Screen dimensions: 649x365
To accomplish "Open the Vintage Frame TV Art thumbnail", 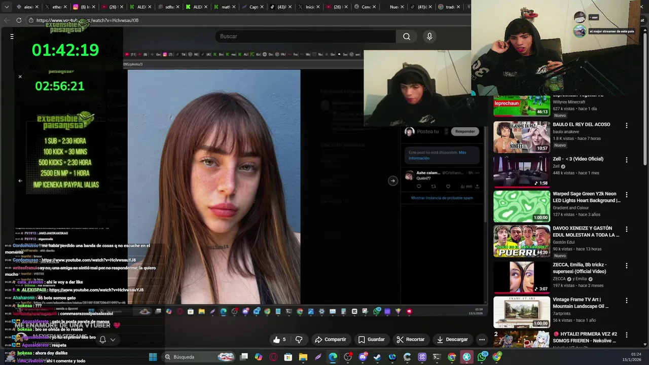I will (522, 312).
